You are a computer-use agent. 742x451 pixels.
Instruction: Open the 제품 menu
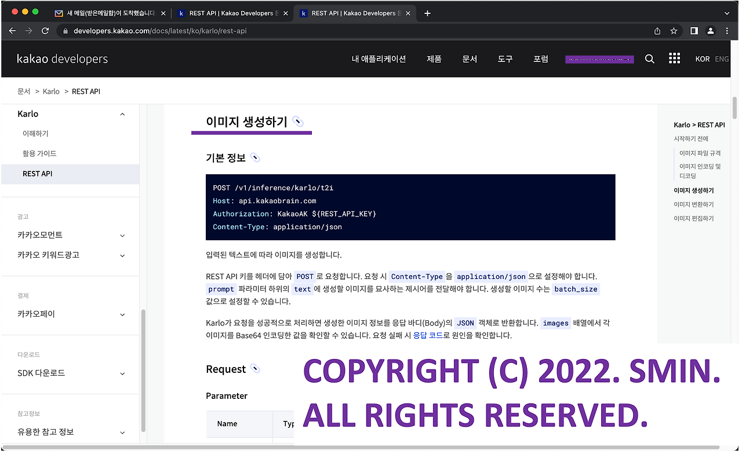[x=434, y=59]
